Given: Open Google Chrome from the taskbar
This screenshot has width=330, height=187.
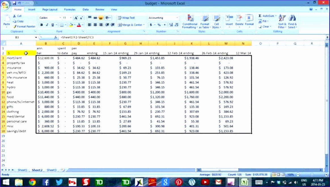Looking at the screenshot, I should coord(32,182).
